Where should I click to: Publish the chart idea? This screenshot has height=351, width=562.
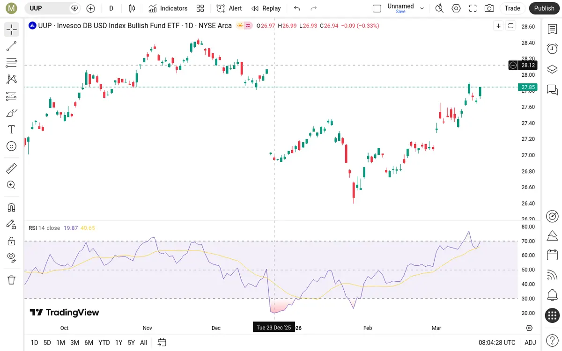pos(544,8)
